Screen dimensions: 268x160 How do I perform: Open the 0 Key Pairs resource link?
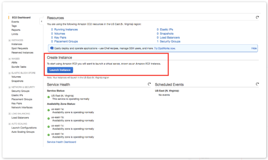pyautogui.click(x=59, y=37)
